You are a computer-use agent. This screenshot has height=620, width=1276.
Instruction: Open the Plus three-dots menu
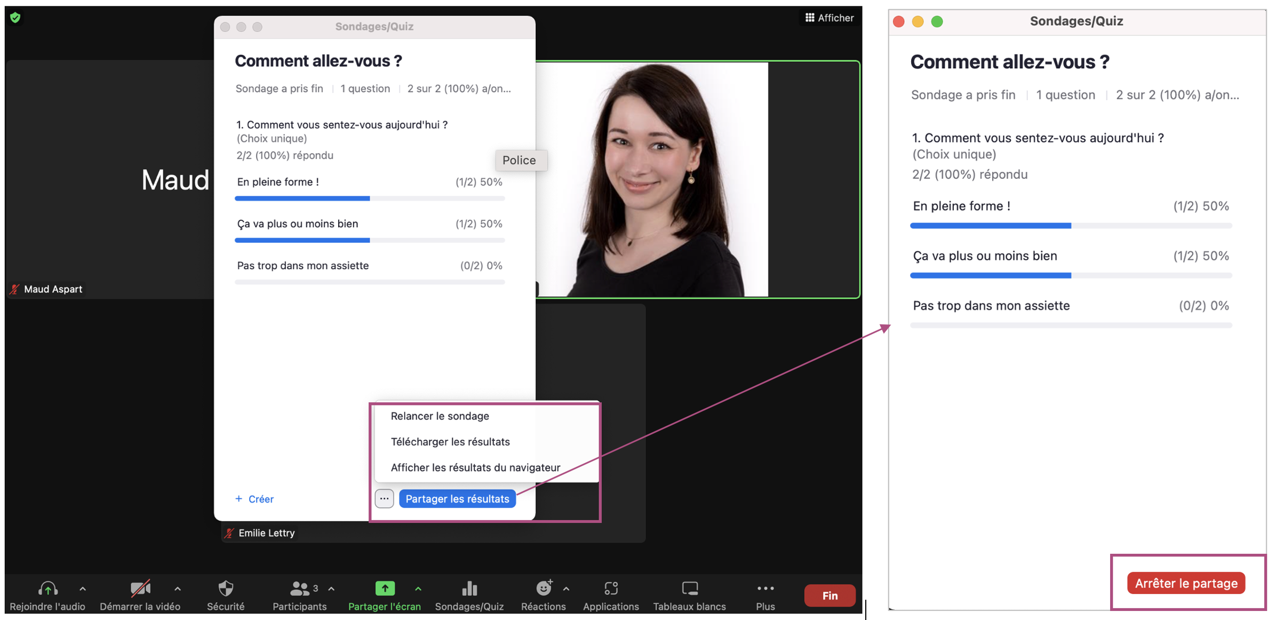765,589
